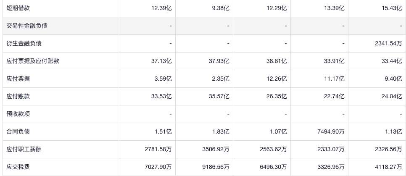Click the 2341.54万 derivative liabilities value
Image resolution: width=406 pixels, height=176 pixels.
point(388,43)
